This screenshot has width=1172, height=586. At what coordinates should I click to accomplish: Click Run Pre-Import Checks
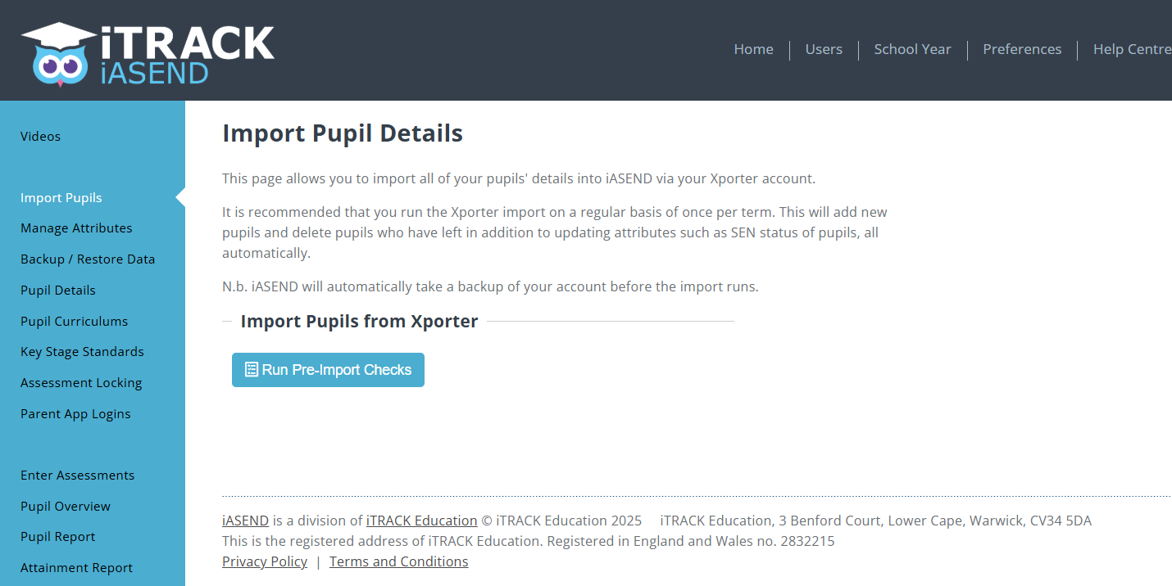point(328,369)
